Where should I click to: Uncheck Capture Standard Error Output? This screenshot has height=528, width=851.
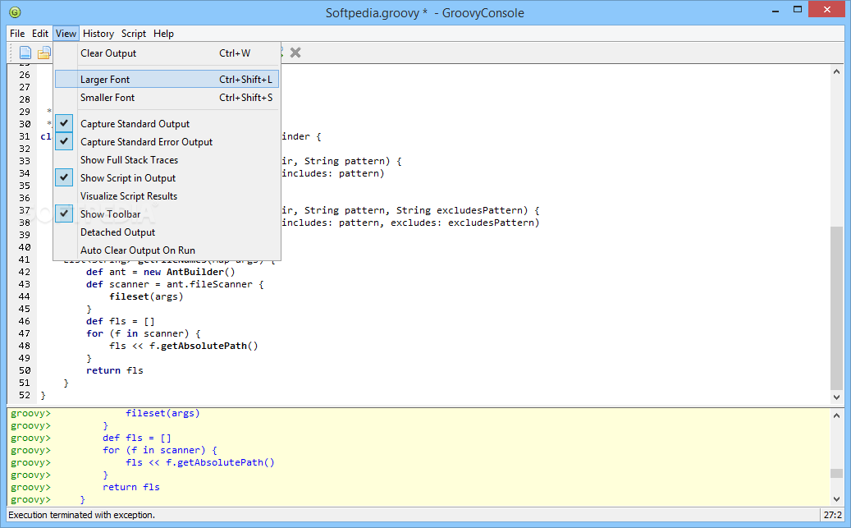tap(167, 142)
